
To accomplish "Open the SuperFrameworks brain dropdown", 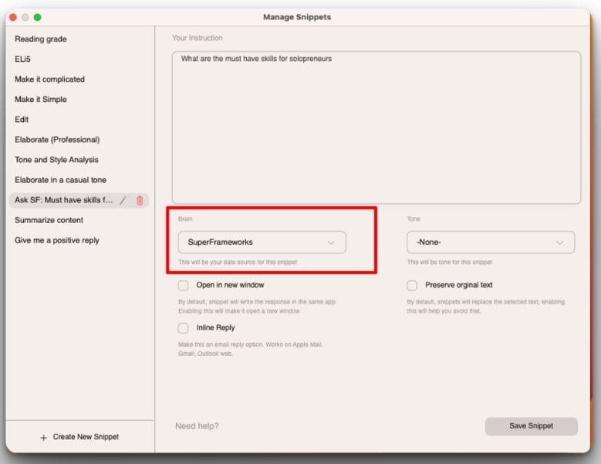I will pos(262,242).
